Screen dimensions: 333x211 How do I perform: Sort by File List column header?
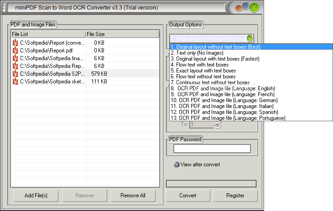(48, 34)
